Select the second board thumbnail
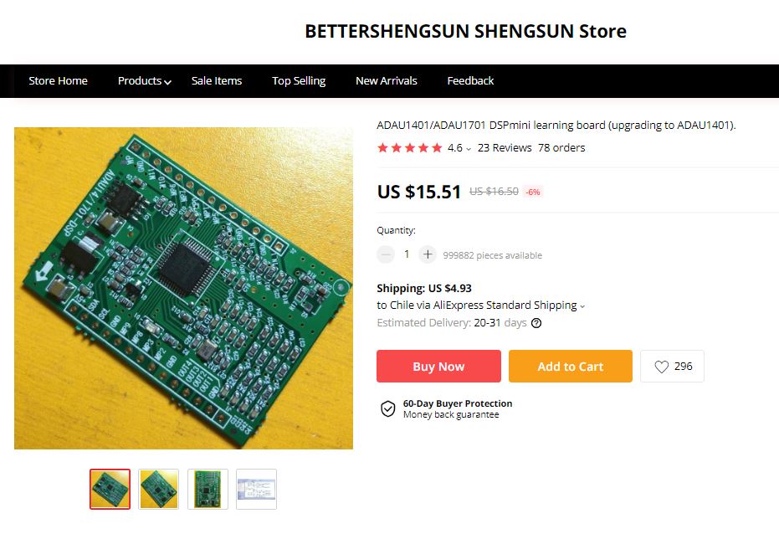 coord(158,490)
